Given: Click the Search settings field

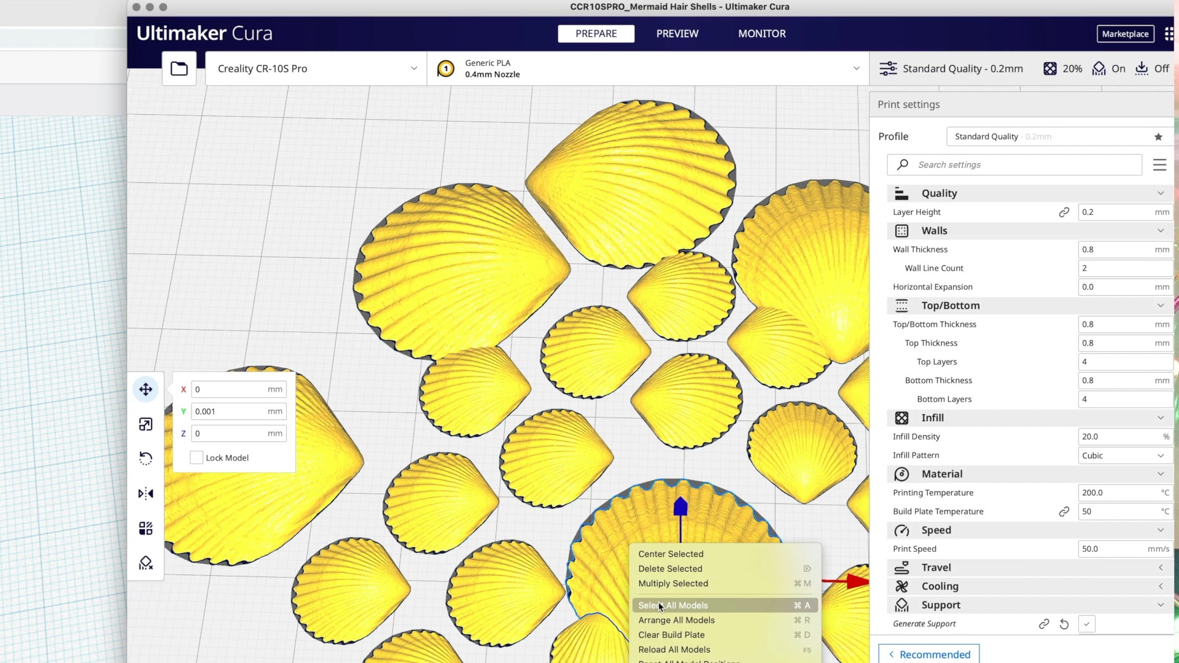Looking at the screenshot, I should pyautogui.click(x=1014, y=165).
